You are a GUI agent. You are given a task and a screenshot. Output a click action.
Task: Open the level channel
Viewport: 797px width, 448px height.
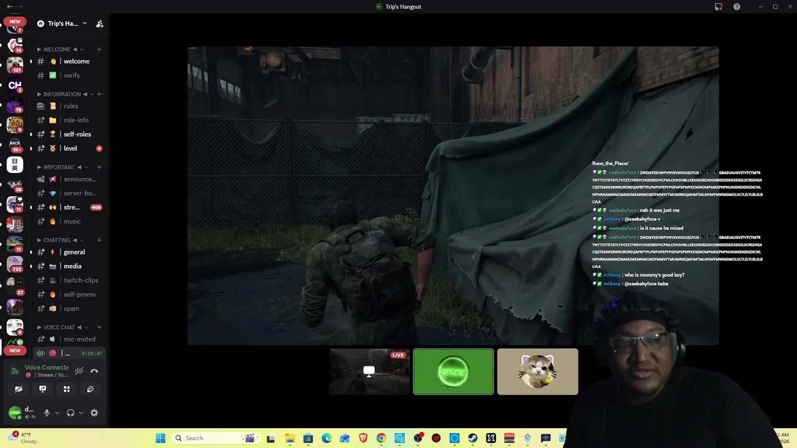click(70, 148)
